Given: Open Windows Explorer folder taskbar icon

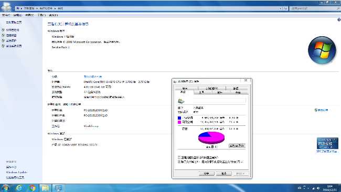Looking at the screenshot, I should pyautogui.click(x=45, y=188).
